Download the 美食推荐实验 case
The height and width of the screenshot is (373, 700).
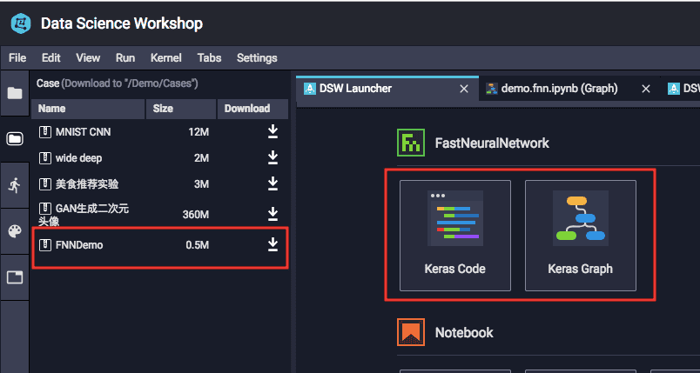click(273, 183)
